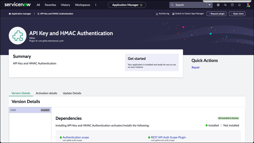This screenshot has width=254, height=143.
Task: Open the help question mark icon
Action: click(232, 5)
